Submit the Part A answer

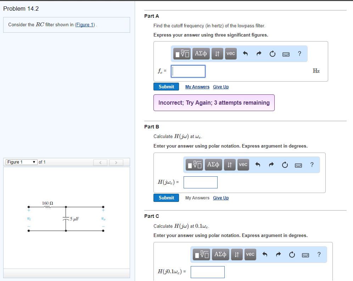(x=166, y=87)
